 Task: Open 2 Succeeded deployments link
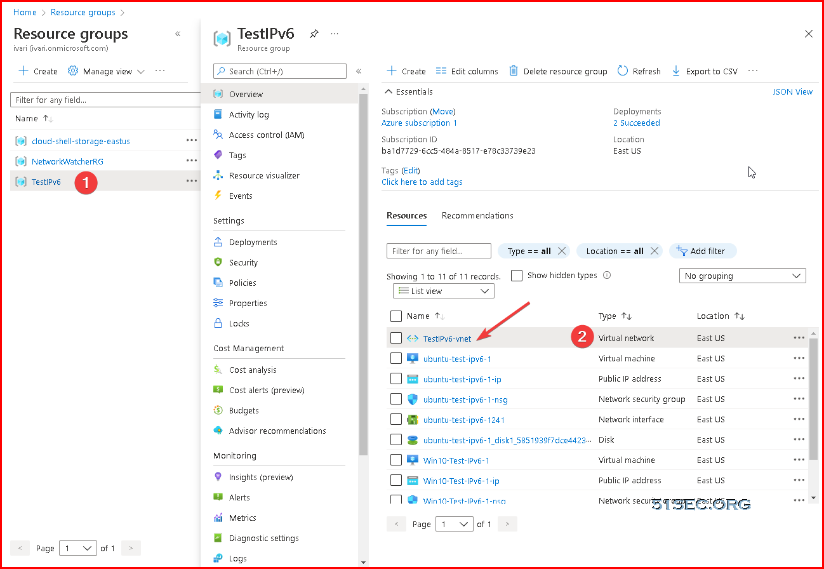pos(637,123)
